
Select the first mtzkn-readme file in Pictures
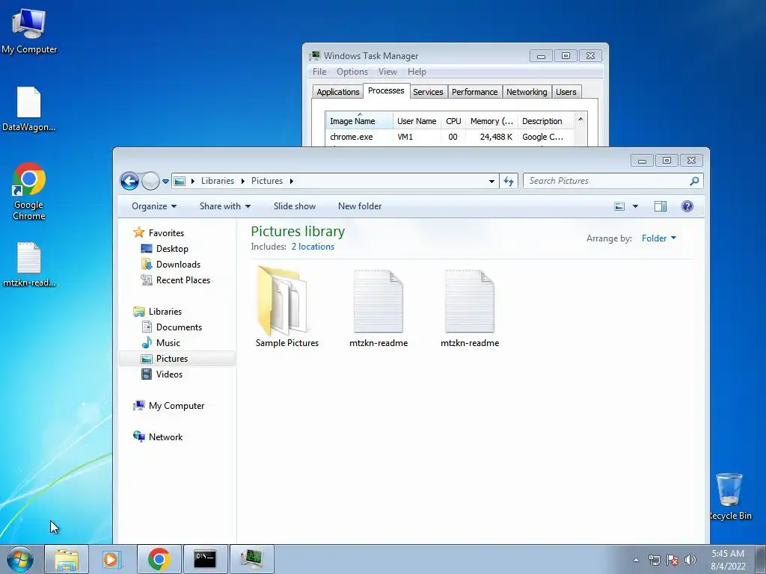pos(378,308)
